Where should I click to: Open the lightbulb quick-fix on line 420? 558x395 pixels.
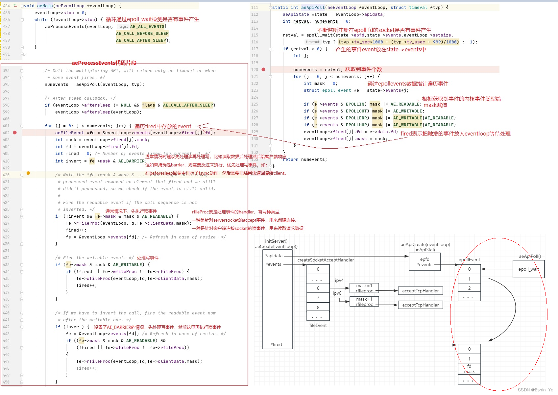pyautogui.click(x=28, y=174)
